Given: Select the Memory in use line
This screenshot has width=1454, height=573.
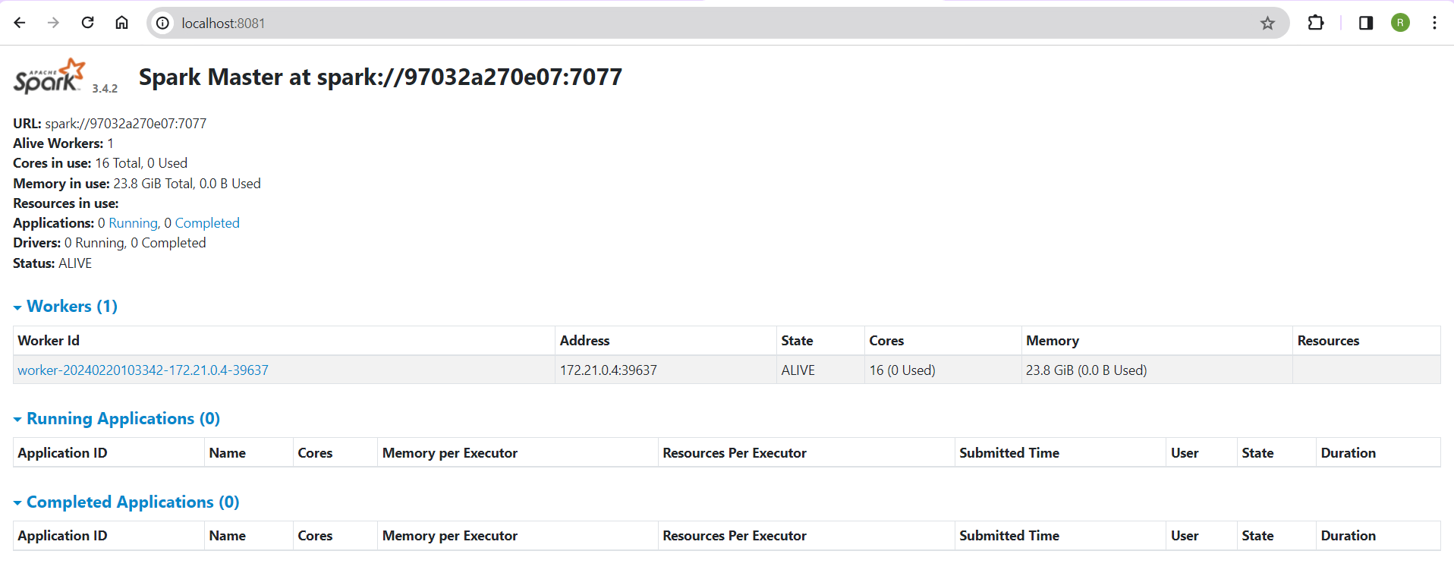Looking at the screenshot, I should coord(137,184).
